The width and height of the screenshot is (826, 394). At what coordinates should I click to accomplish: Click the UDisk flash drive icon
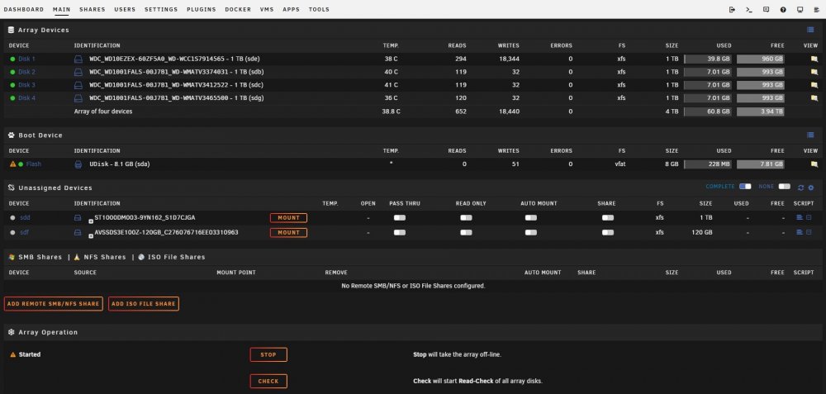point(78,164)
